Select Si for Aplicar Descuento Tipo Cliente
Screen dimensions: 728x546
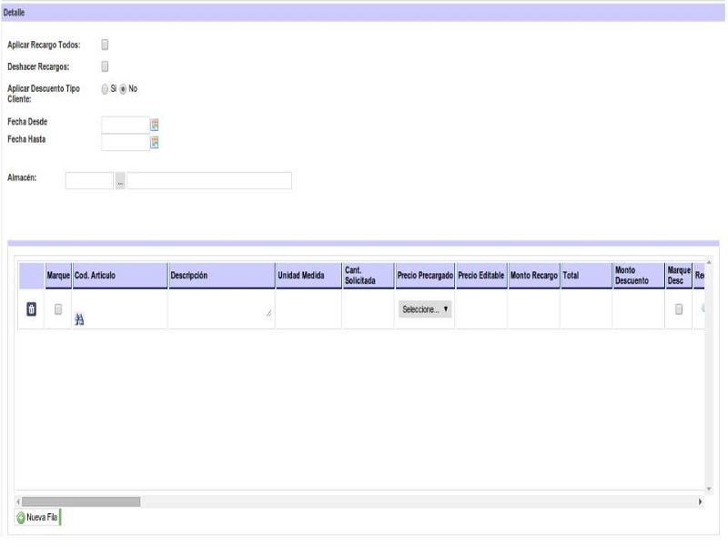click(x=105, y=89)
